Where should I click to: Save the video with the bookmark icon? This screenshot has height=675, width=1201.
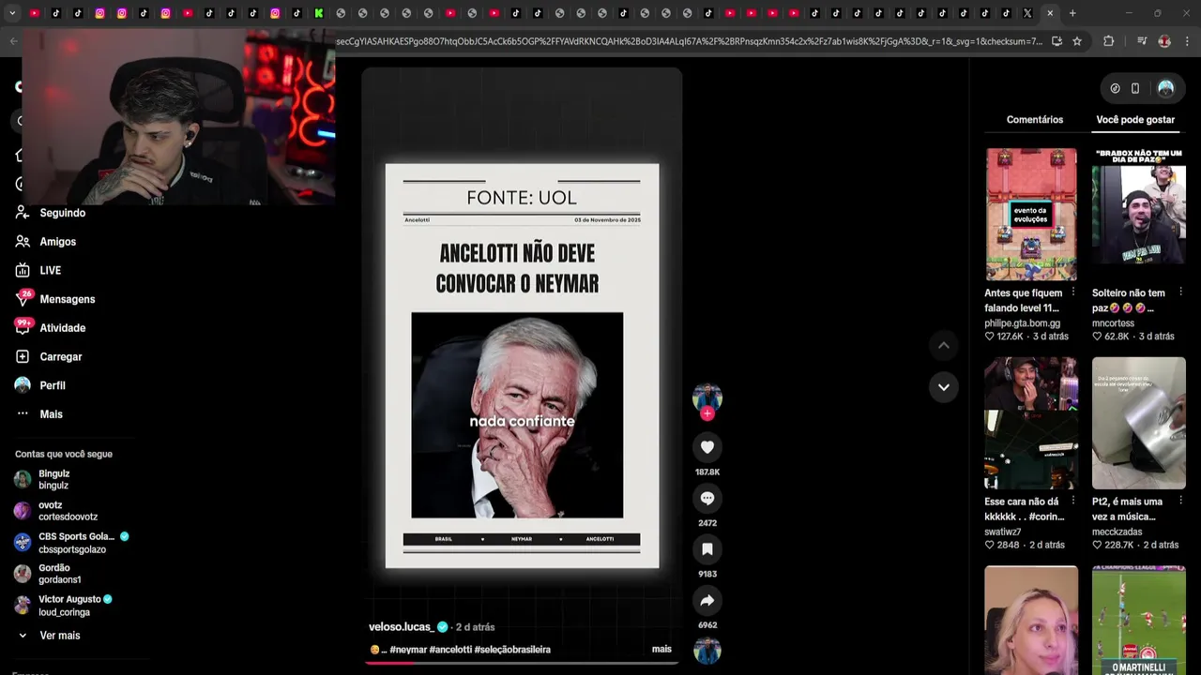click(x=707, y=548)
